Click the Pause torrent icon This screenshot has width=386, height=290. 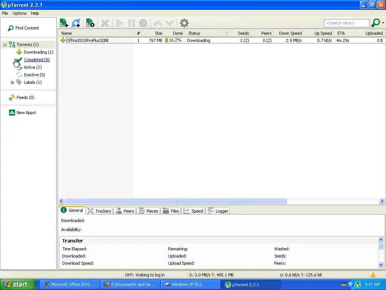tap(132, 23)
